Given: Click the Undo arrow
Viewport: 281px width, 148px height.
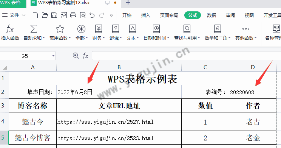Looking at the screenshot, I should (x=92, y=16).
